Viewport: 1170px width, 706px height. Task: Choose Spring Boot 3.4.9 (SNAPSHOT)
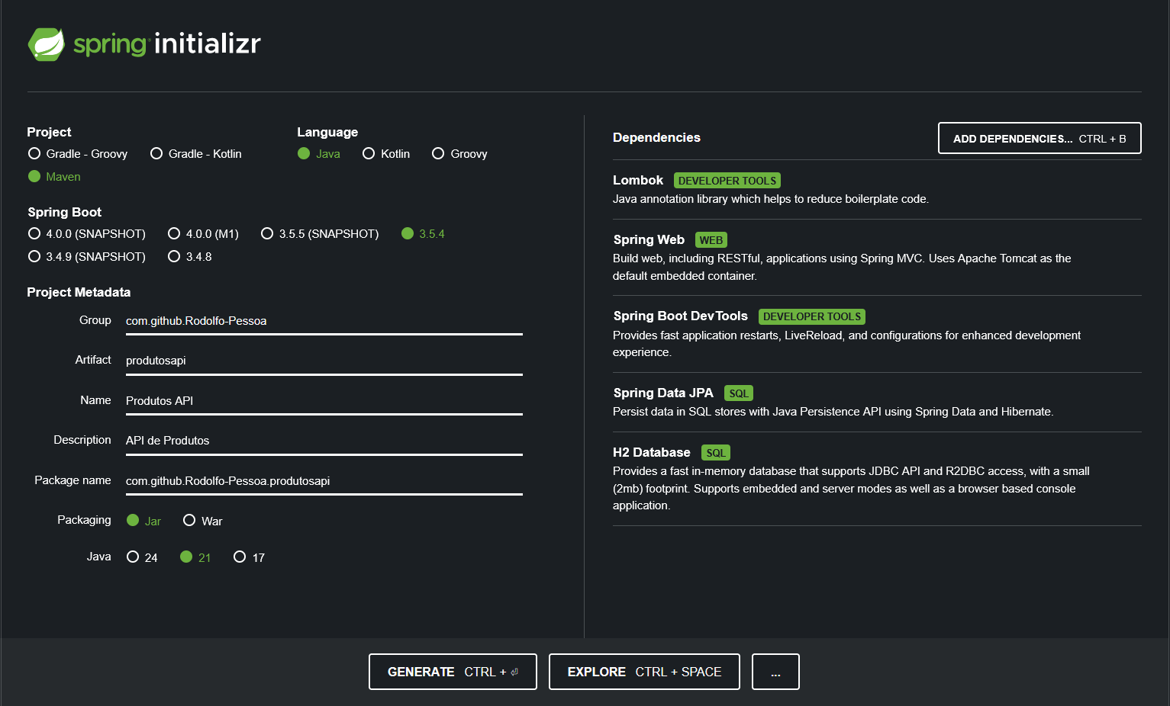pyautogui.click(x=87, y=256)
